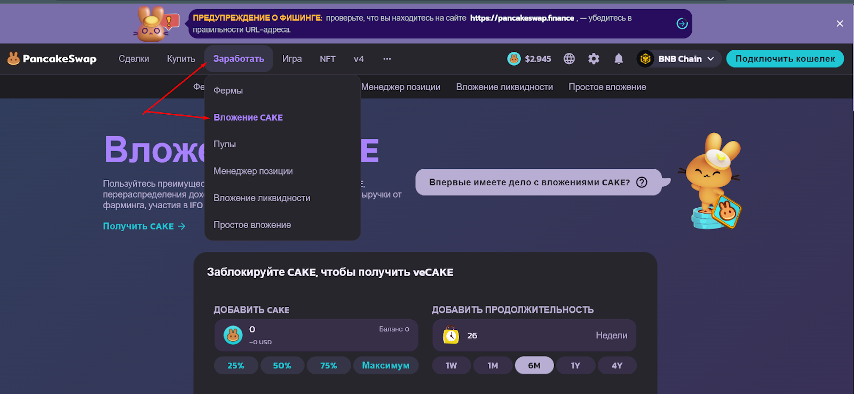Switch to Простое вложение sub-nav tab
The height and width of the screenshot is (394, 854).
click(607, 87)
